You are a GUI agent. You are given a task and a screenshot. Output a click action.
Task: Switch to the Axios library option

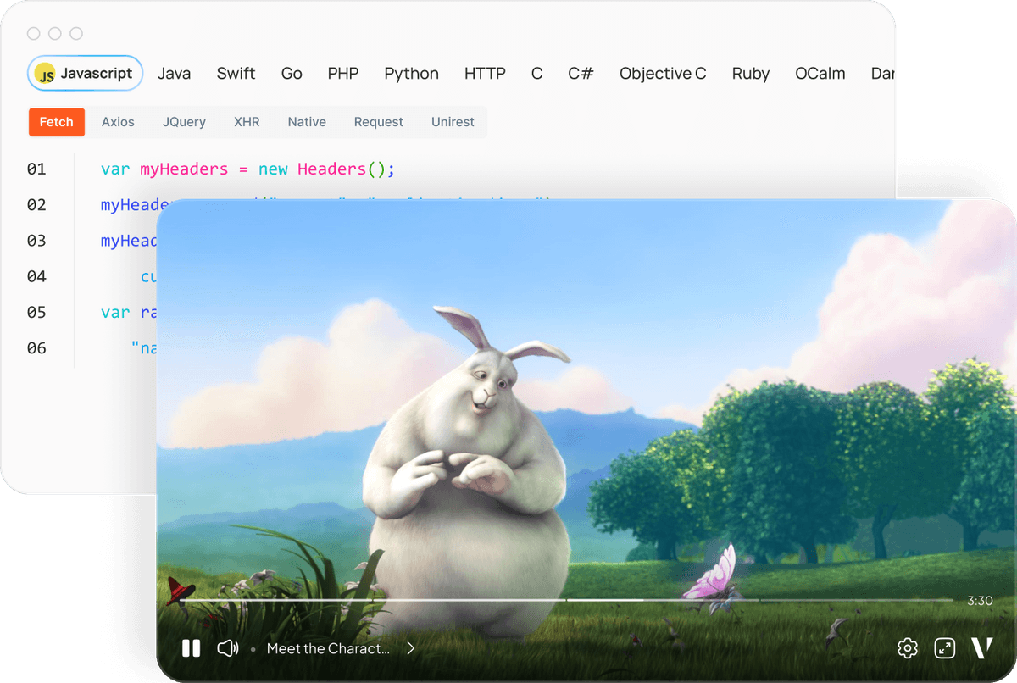[x=118, y=122]
